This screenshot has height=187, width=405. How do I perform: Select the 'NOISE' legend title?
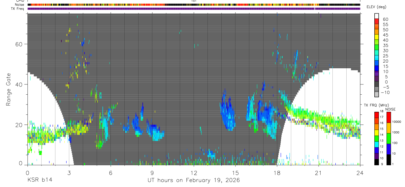coord(390,109)
